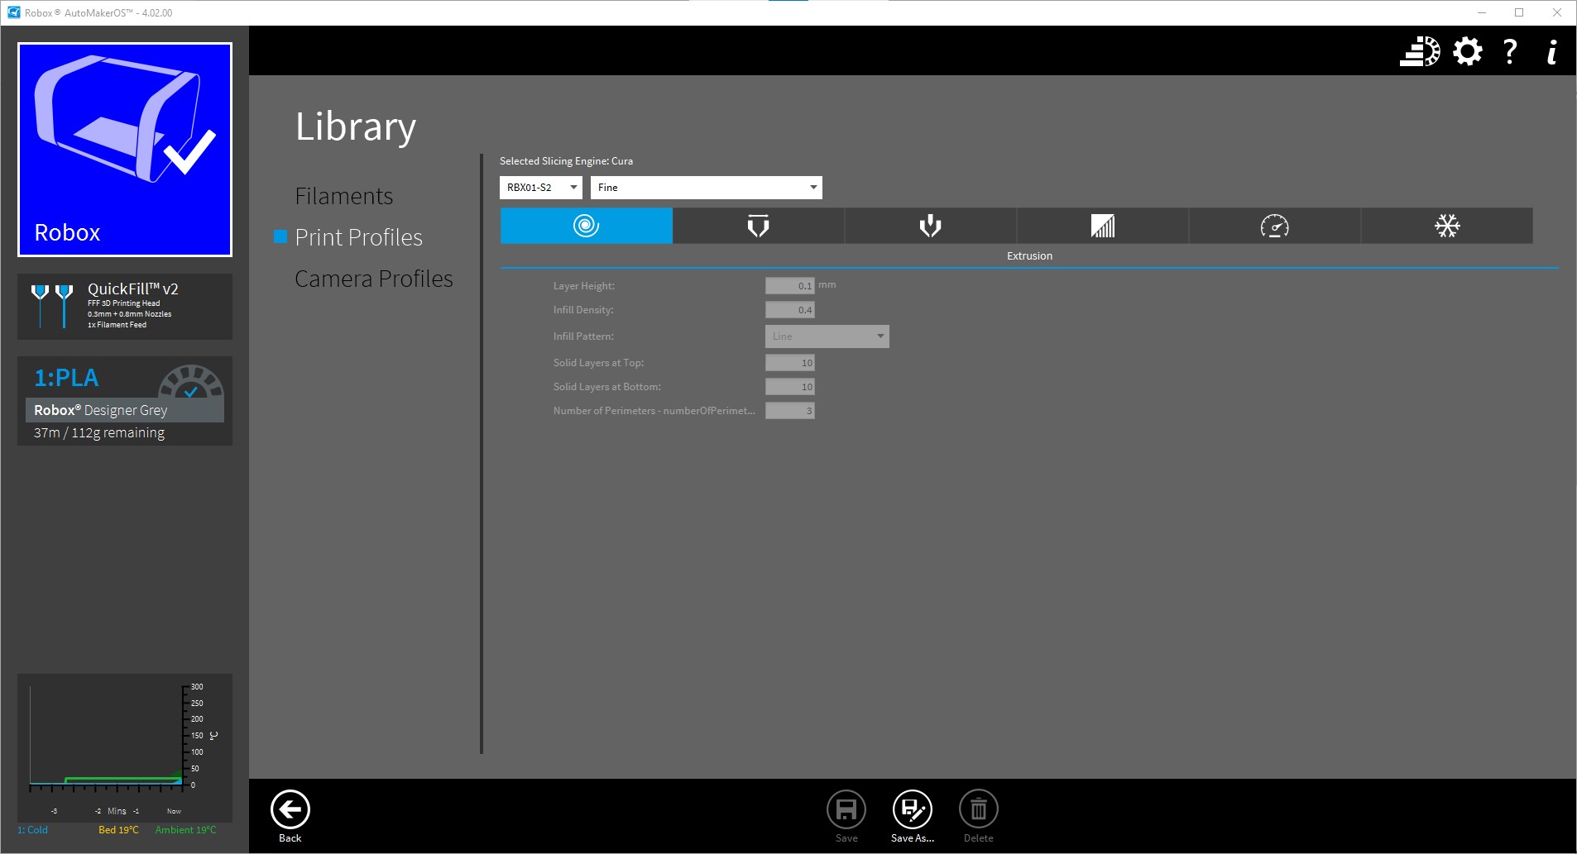
Task: Switch to Filaments library section
Action: point(343,196)
